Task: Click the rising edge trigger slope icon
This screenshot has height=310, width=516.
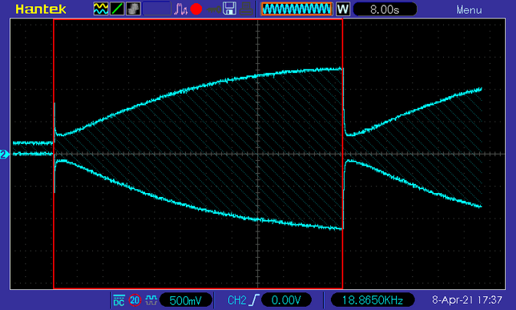Action: tap(254, 300)
